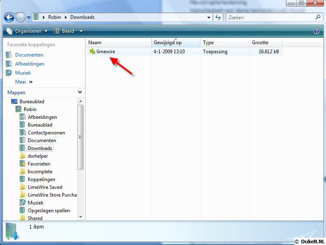This screenshot has height=245, width=326.
Task: Click the Robin user folder icon
Action: (x=18, y=109)
